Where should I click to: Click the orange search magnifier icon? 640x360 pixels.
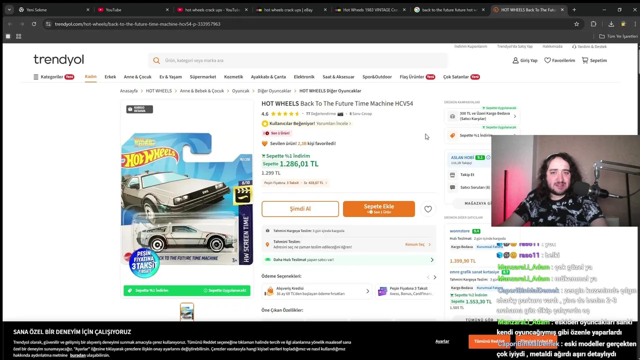(x=156, y=60)
